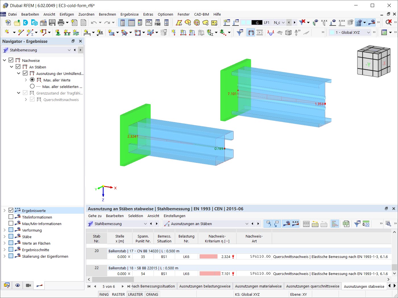This screenshot has width=398, height=298.
Task: Toggle the An Stäben checkbox
Action: click(x=18, y=67)
